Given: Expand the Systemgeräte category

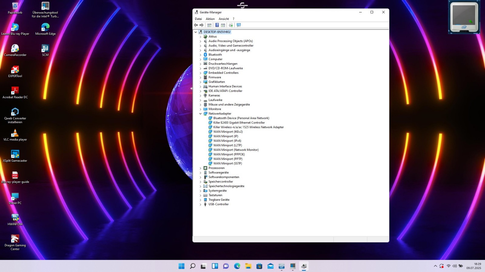Looking at the screenshot, I should pyautogui.click(x=200, y=191).
